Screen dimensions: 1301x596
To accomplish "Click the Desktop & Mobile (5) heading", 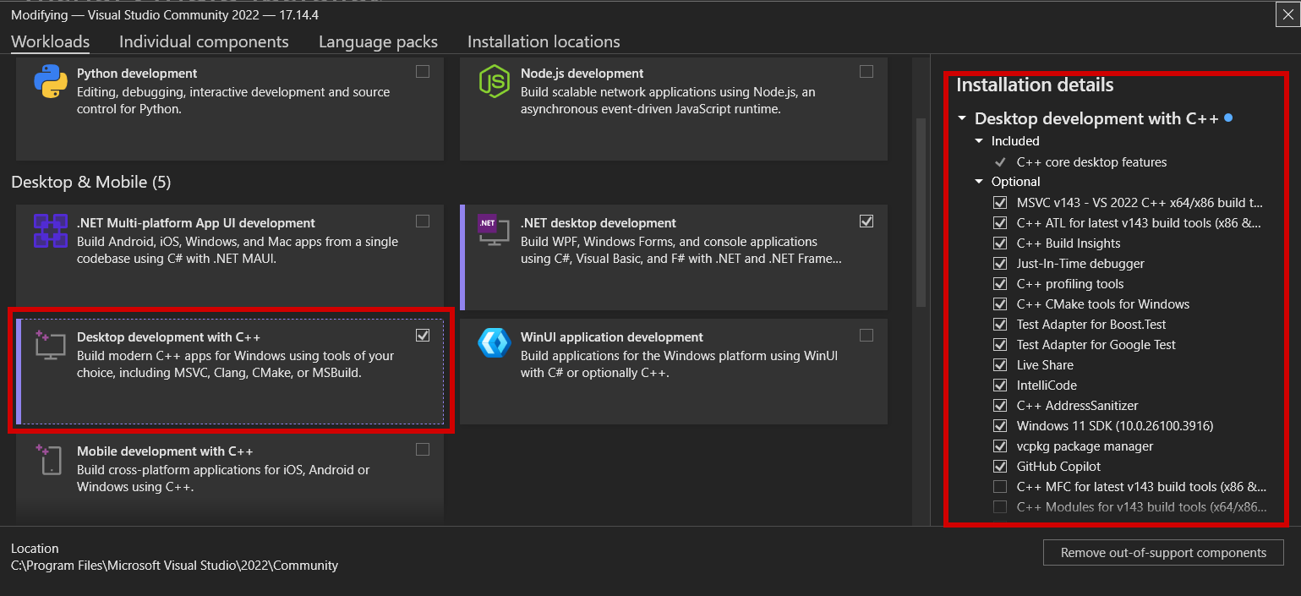I will click(91, 182).
